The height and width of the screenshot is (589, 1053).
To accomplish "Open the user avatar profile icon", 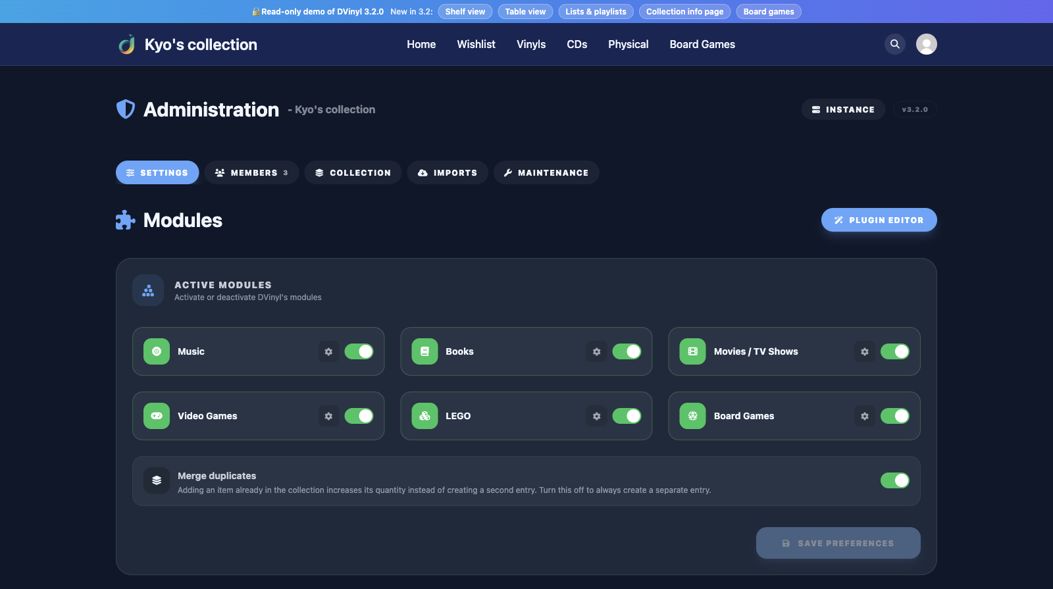I will click(927, 44).
